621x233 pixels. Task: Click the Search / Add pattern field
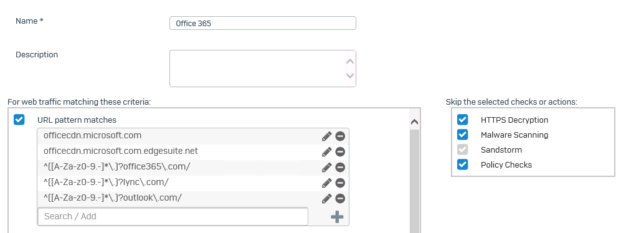[x=173, y=216]
